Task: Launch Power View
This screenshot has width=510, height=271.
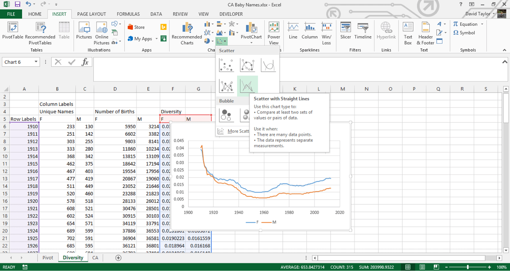Action: 274,33
